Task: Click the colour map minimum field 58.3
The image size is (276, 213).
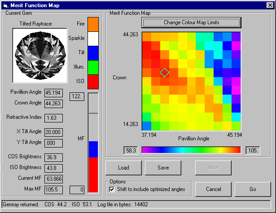Action: coord(131,151)
